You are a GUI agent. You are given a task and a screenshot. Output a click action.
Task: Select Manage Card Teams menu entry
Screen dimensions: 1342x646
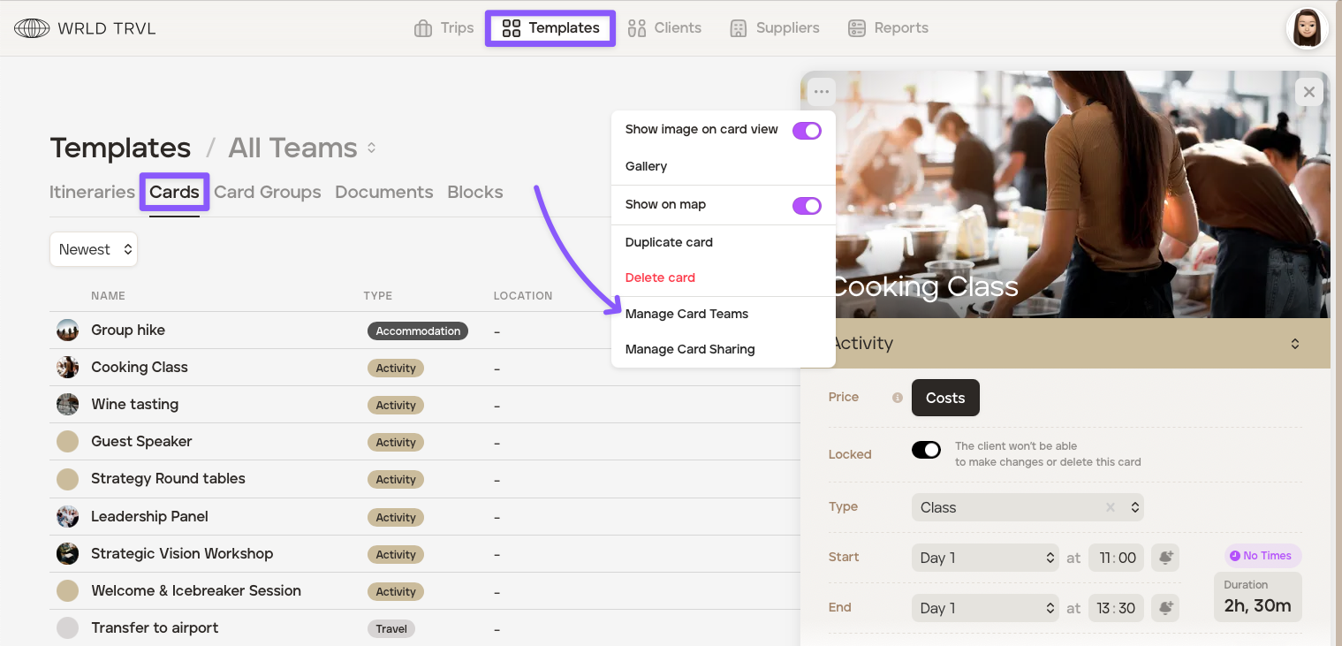(686, 314)
